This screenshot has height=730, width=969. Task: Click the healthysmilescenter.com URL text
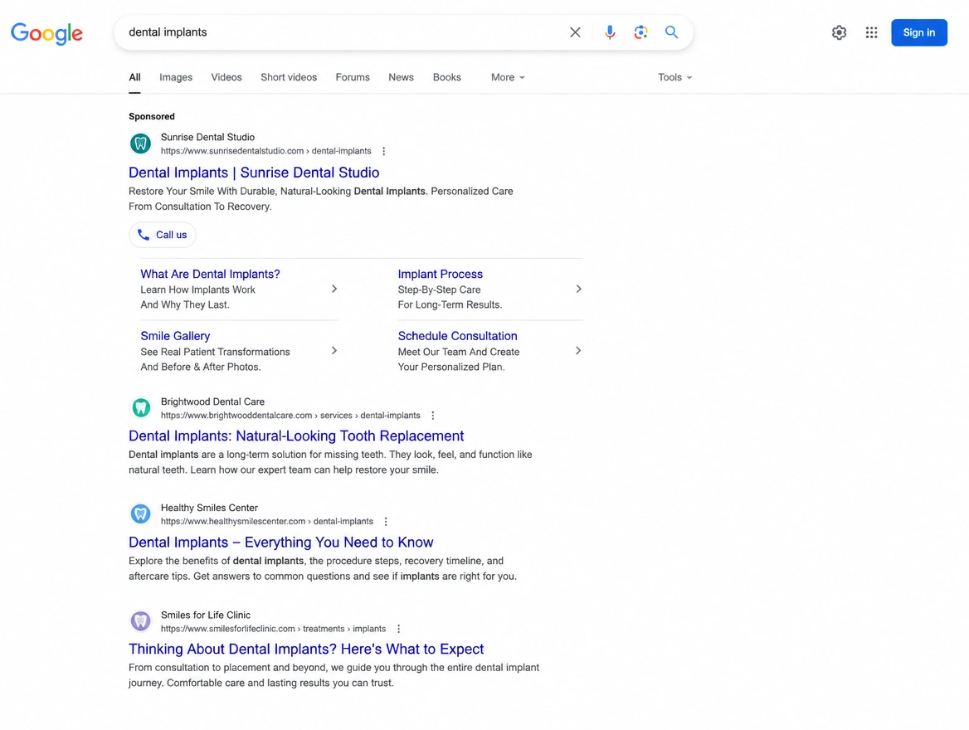[x=267, y=522]
